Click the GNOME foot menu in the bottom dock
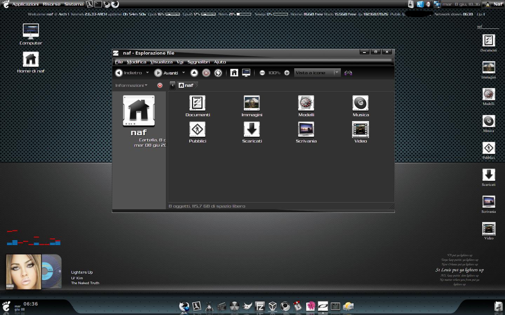505x315 pixels. [6, 306]
